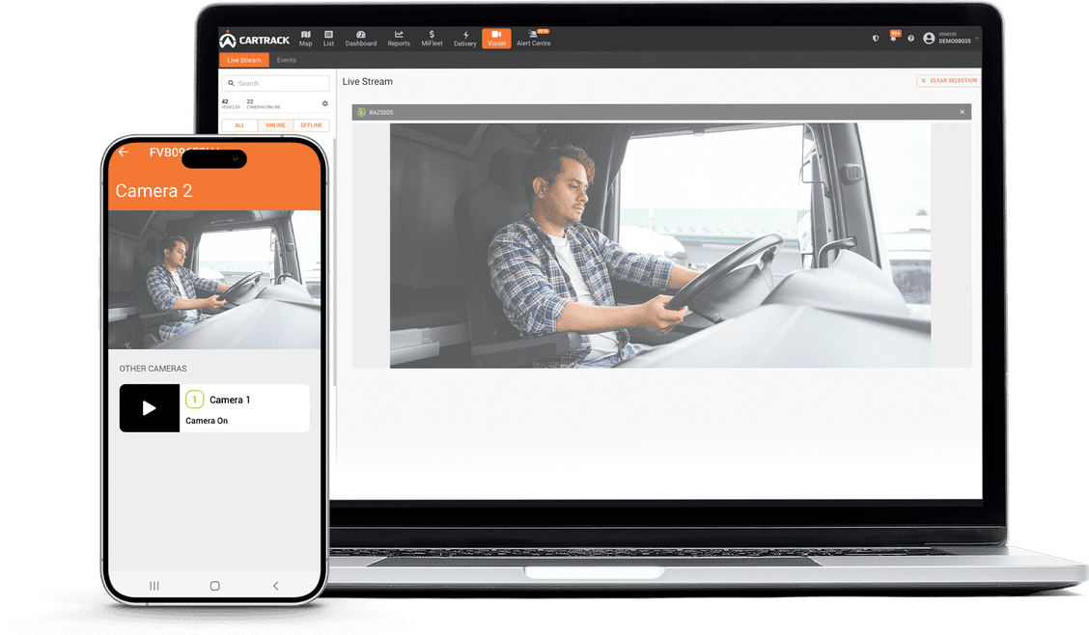
Task: Open Reports from the top bar
Action: (399, 39)
